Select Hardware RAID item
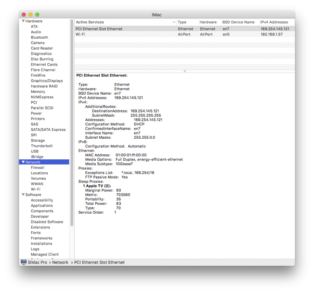 point(44,86)
